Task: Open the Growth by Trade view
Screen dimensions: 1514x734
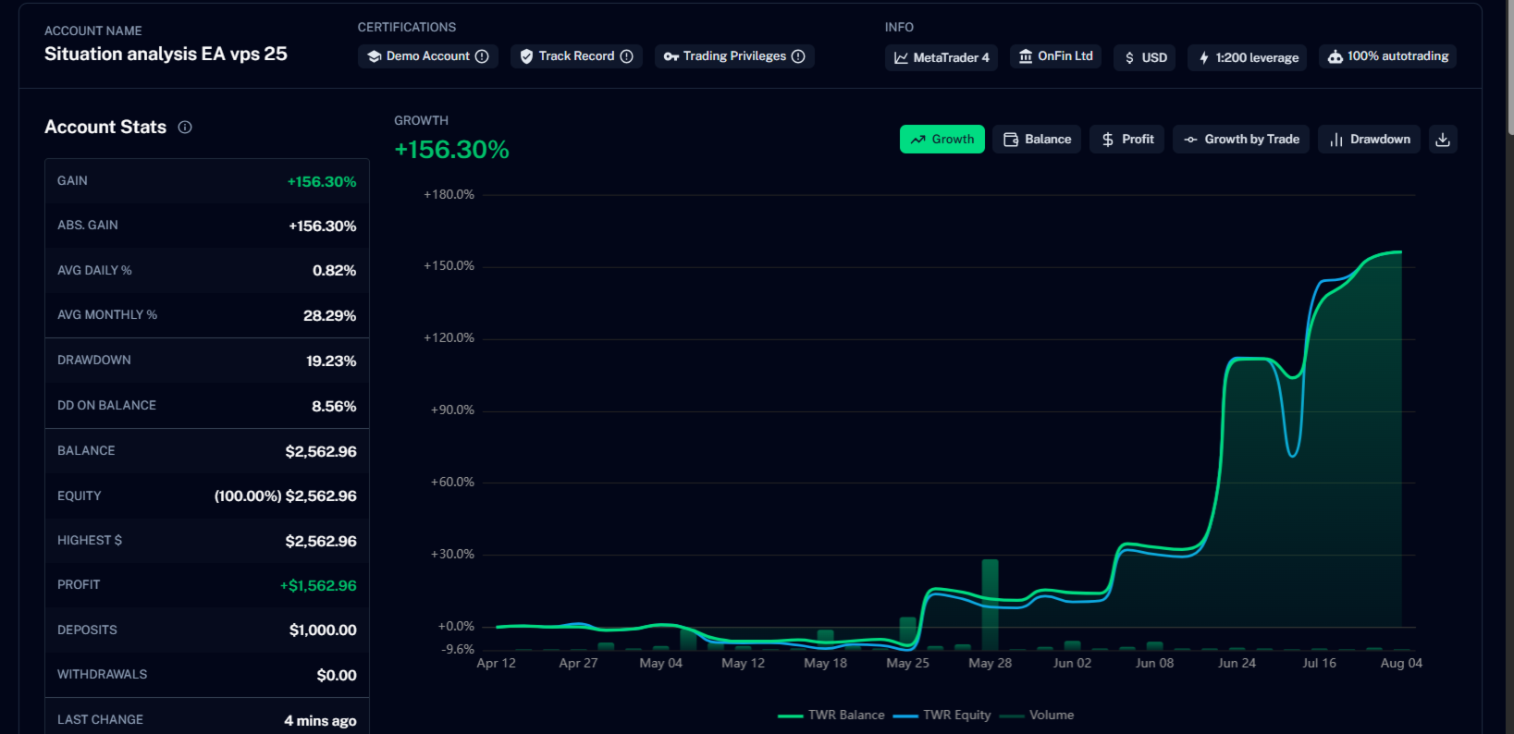Action: (x=1241, y=140)
